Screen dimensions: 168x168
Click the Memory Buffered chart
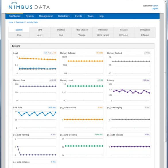82,63
